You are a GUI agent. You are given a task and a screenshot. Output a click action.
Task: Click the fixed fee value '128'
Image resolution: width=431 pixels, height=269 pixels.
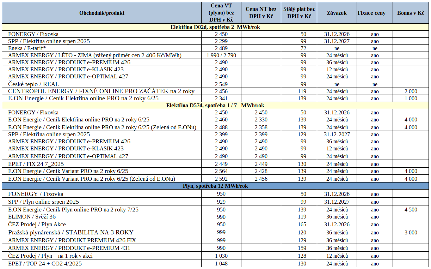pos(302,256)
